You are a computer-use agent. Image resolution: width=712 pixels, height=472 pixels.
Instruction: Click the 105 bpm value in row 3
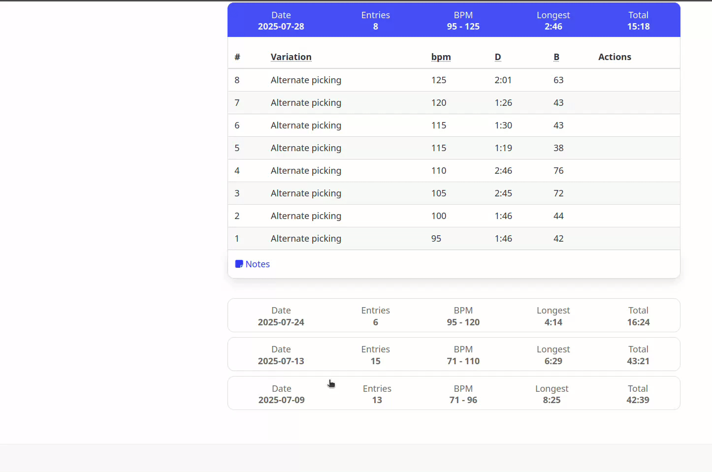point(439,193)
